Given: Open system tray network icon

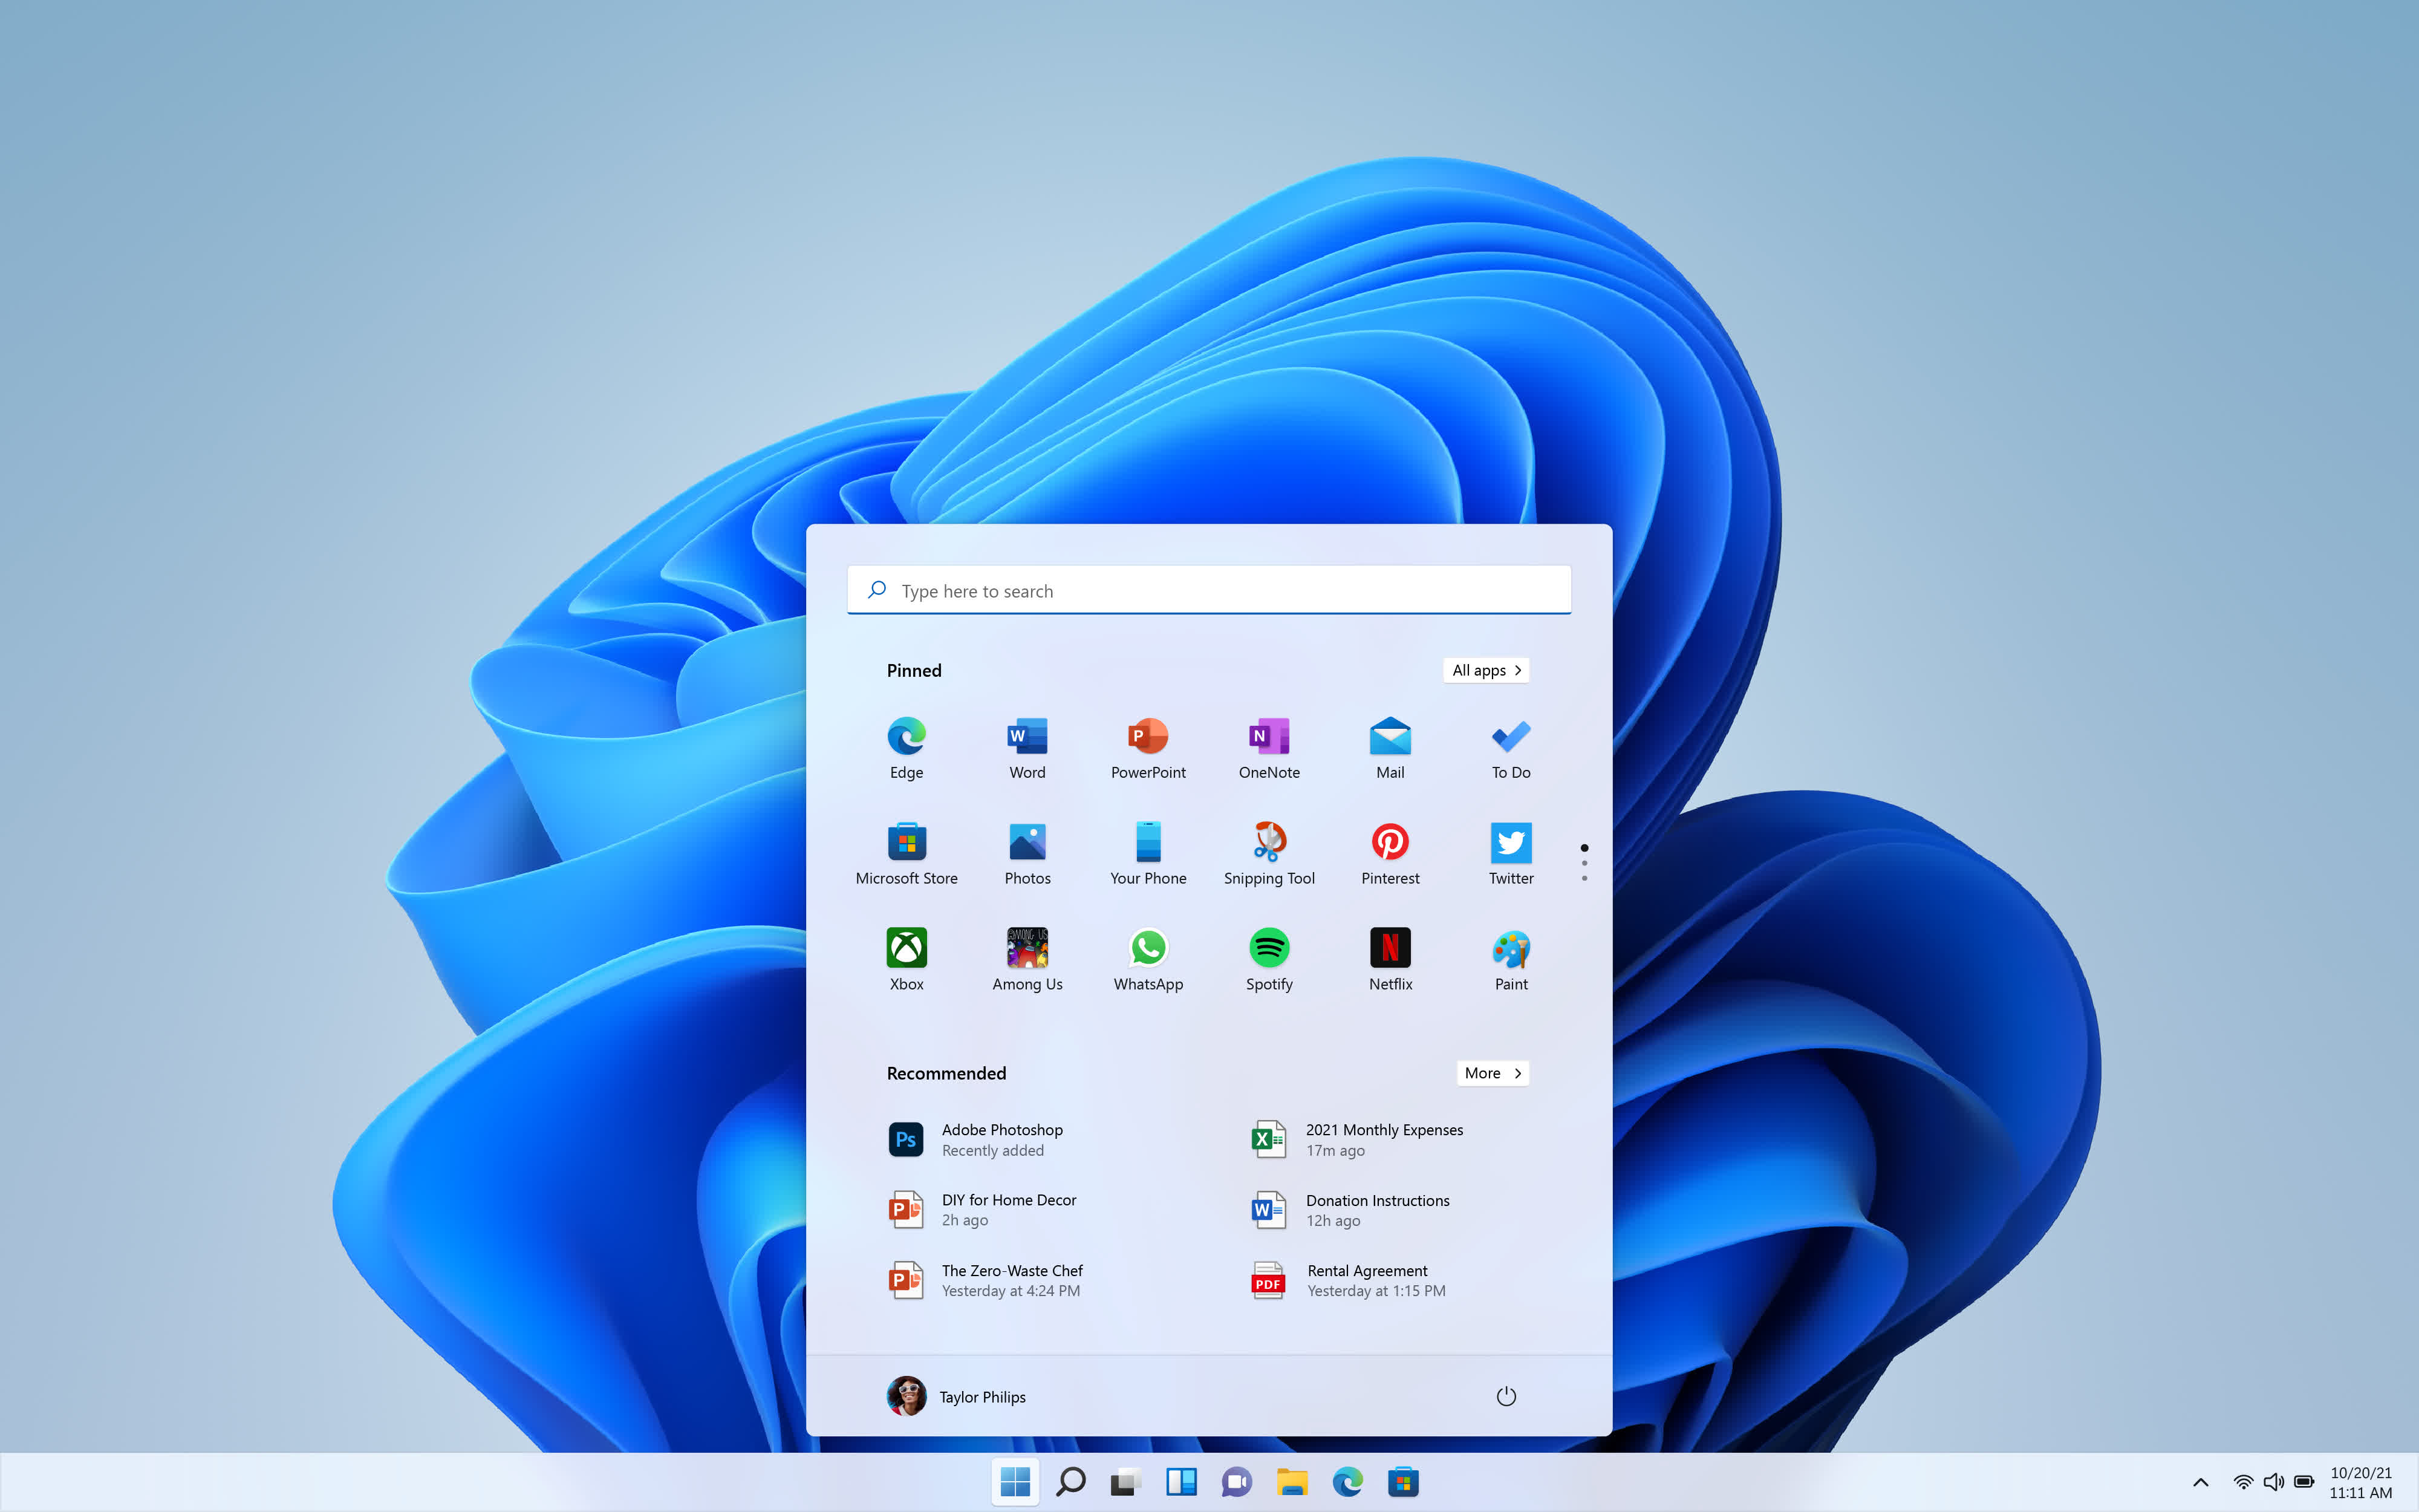Looking at the screenshot, I should (2243, 1482).
